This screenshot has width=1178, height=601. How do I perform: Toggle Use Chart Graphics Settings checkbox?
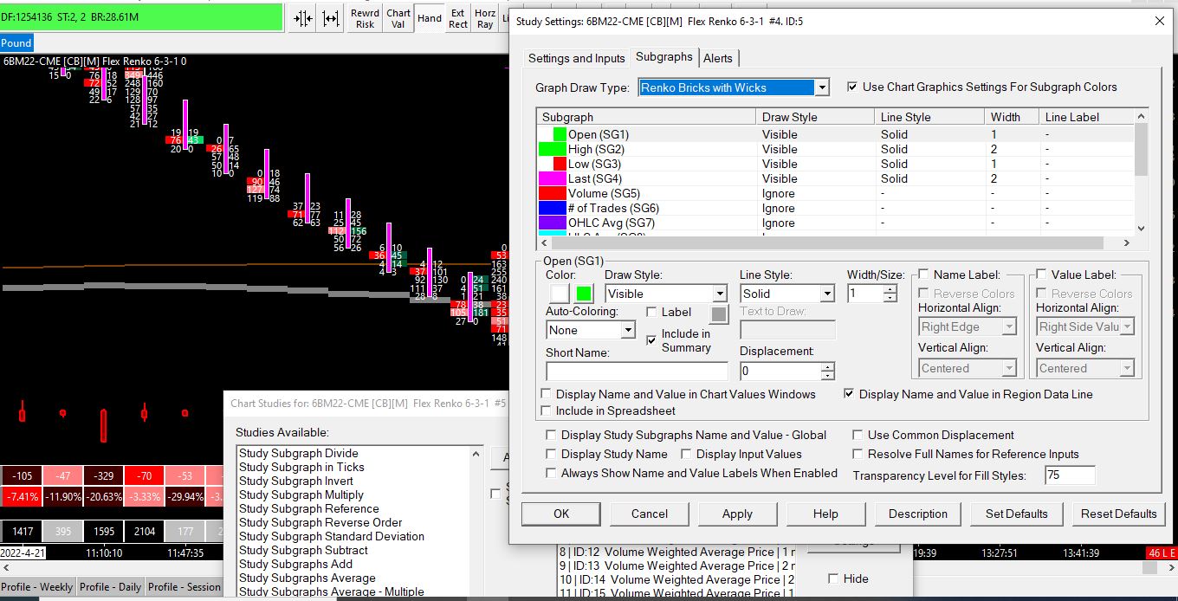(x=852, y=87)
